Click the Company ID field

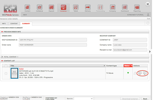tap(130, 40)
